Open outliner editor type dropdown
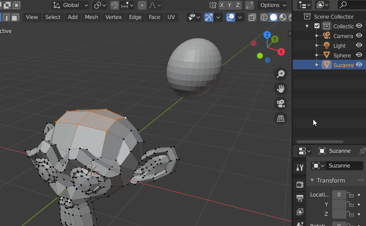The height and width of the screenshot is (226, 366). click(x=304, y=5)
